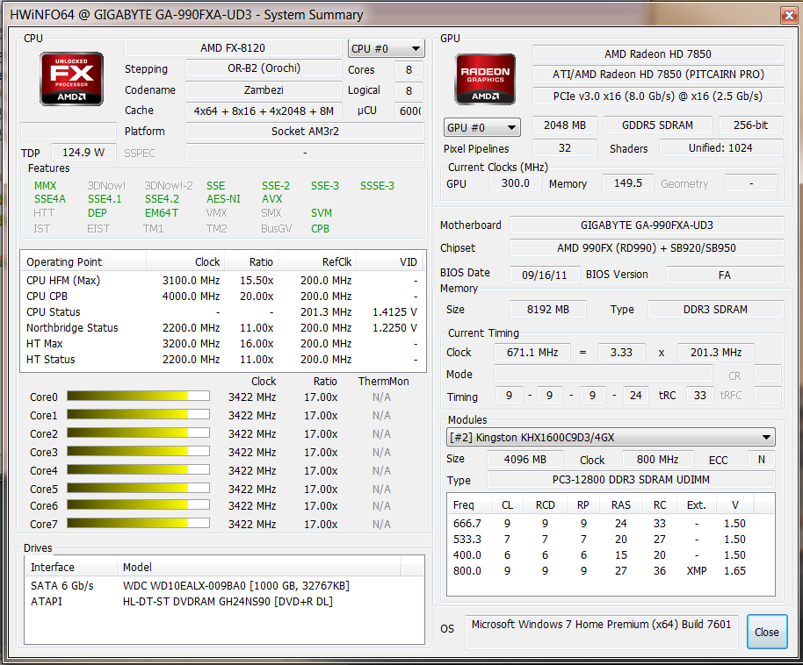Click the Core0 usage bar

[138, 396]
